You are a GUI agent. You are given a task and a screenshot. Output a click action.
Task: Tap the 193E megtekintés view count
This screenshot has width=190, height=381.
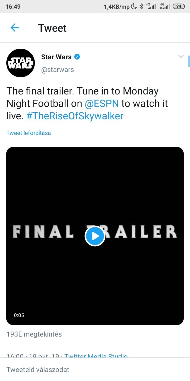tap(34, 334)
